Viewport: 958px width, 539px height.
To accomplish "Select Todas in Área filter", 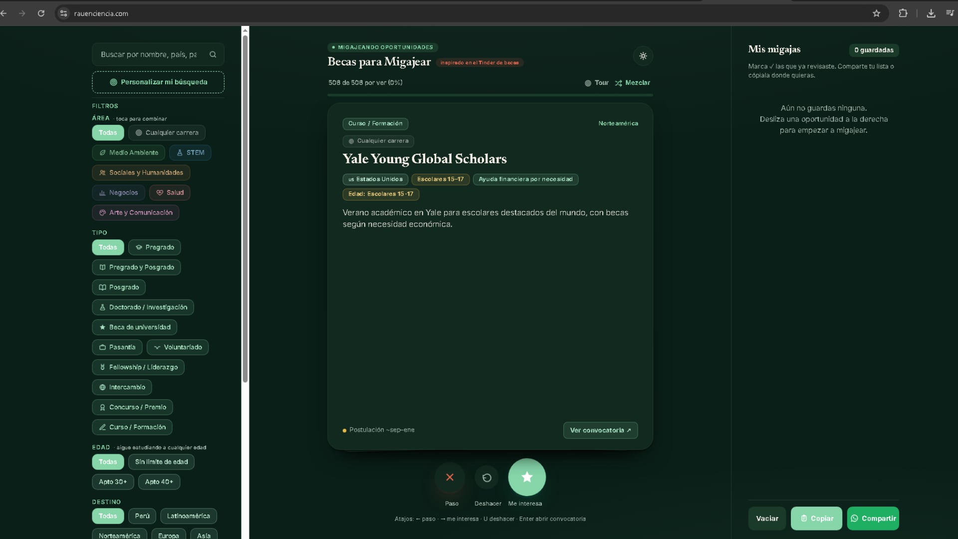I will pos(108,133).
